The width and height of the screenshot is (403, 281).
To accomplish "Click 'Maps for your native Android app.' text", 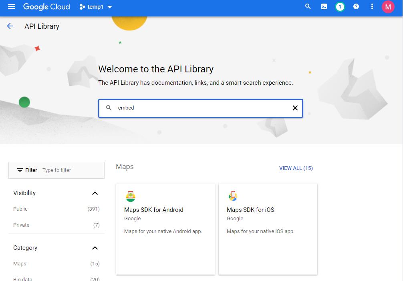I will pyautogui.click(x=163, y=231).
